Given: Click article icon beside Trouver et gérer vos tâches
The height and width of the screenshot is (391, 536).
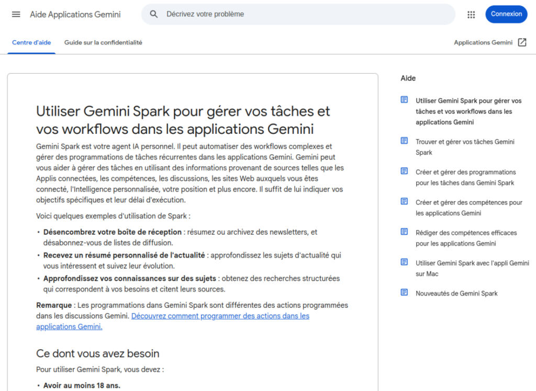Looking at the screenshot, I should (x=404, y=141).
